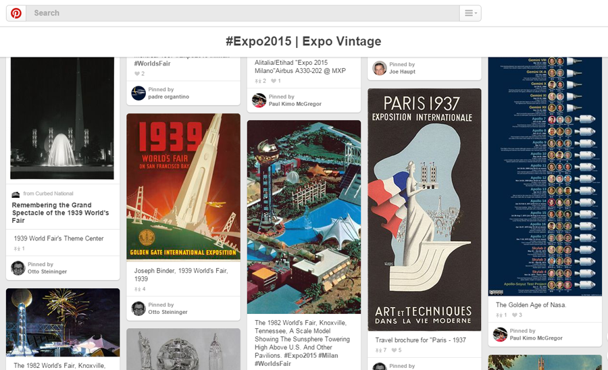Focus the Search input field
This screenshot has height=370, width=608.
pos(243,14)
